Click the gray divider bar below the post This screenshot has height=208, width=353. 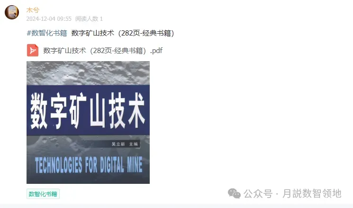point(176,206)
